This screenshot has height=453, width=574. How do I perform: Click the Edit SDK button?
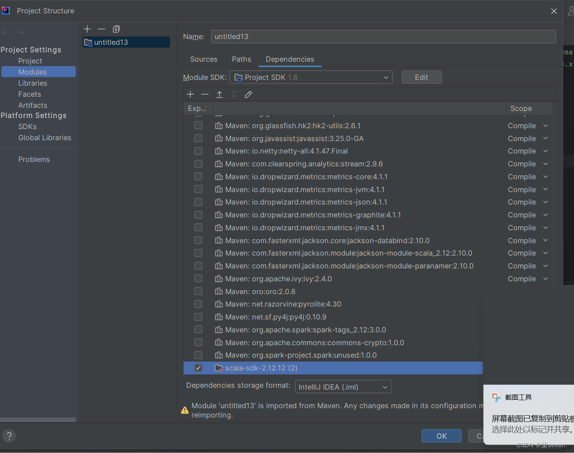coord(421,77)
